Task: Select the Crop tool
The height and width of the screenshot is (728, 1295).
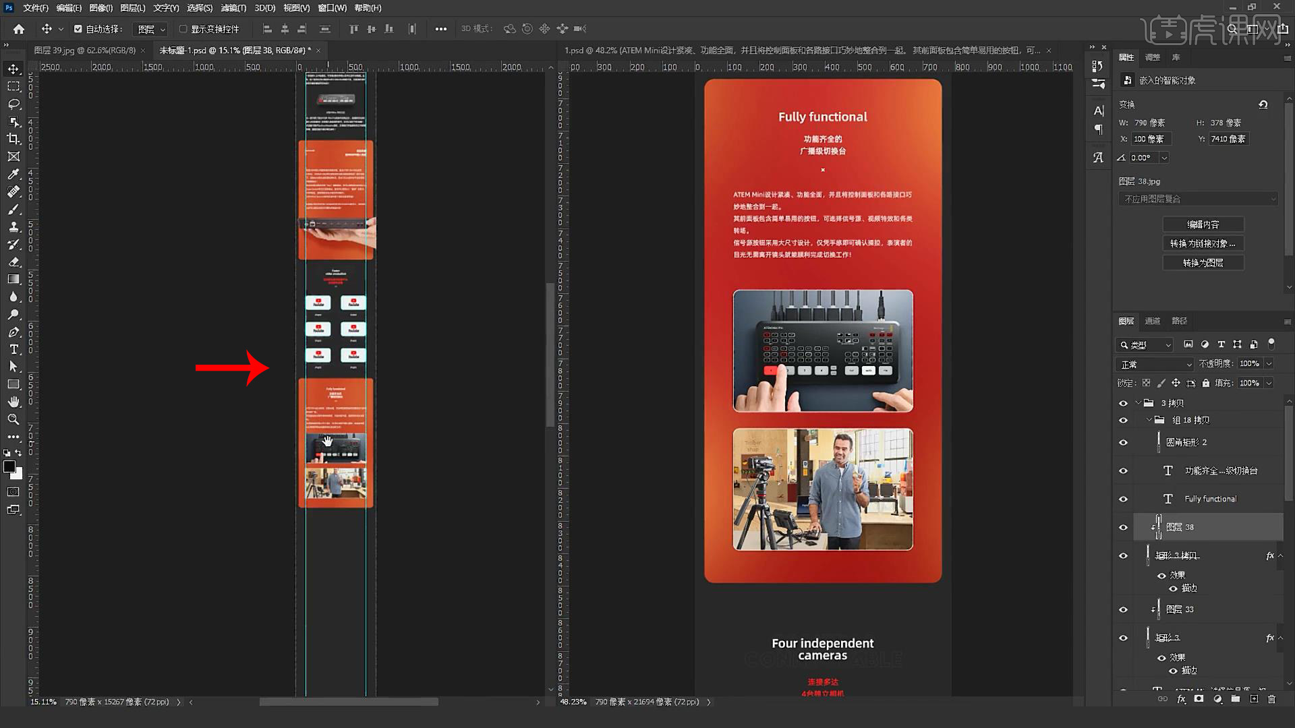Action: tap(13, 139)
